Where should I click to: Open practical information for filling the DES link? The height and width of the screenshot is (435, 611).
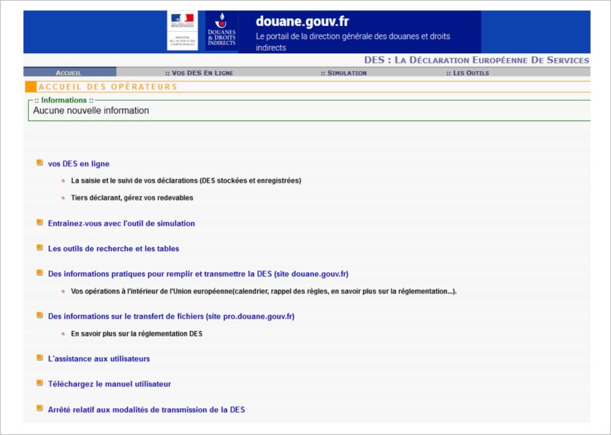pyautogui.click(x=198, y=274)
